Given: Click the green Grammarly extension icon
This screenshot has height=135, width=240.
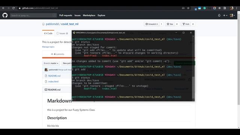Looking at the screenshot, I should tap(204, 8).
